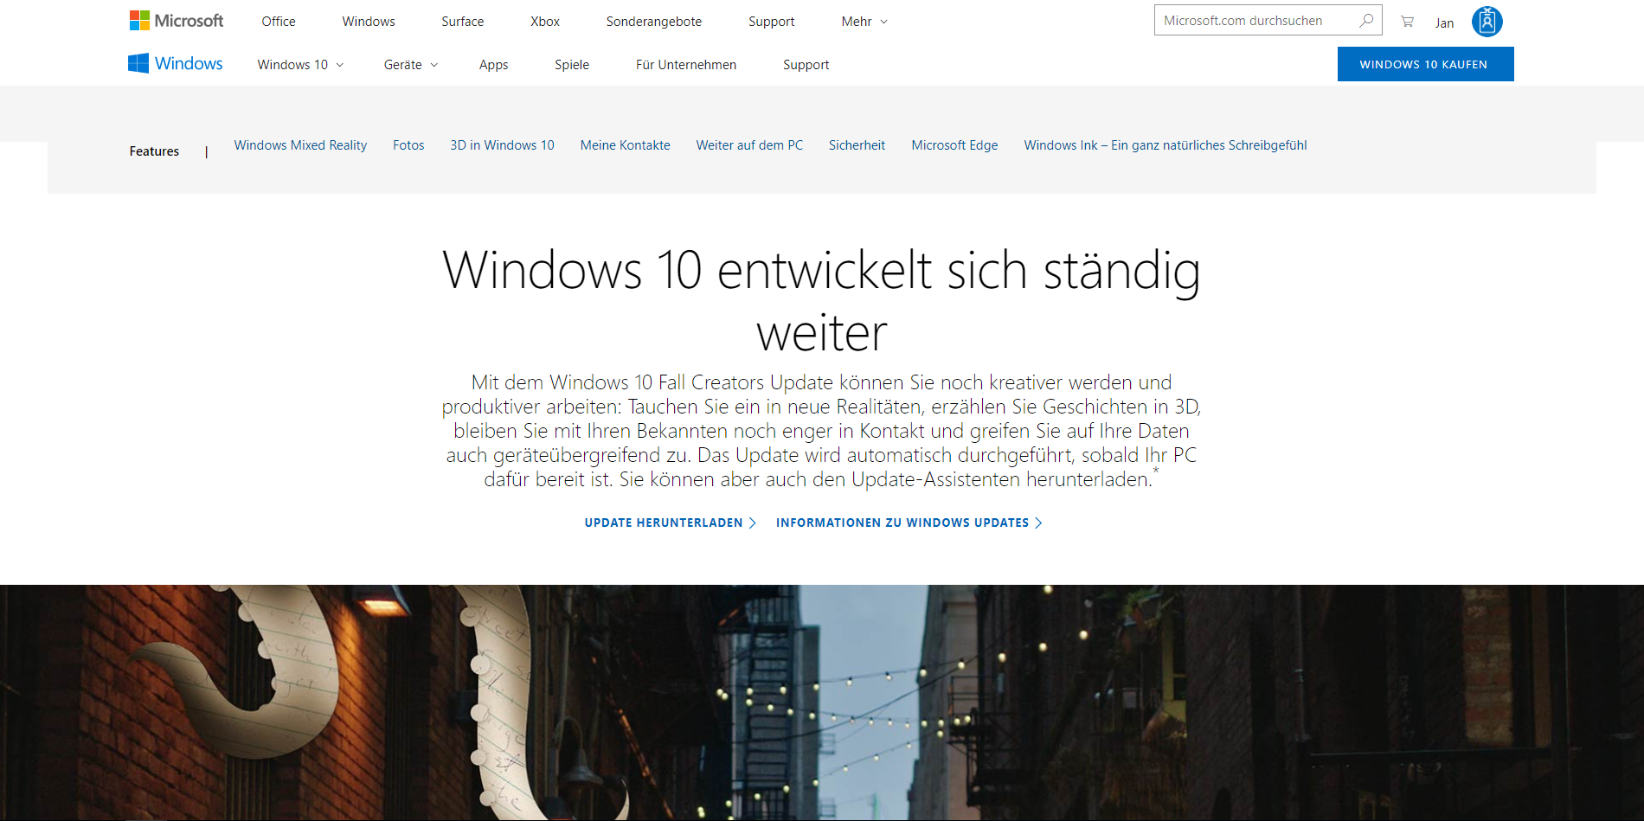Image resolution: width=1644 pixels, height=821 pixels.
Task: Open the account avatar menu
Action: tap(1487, 21)
